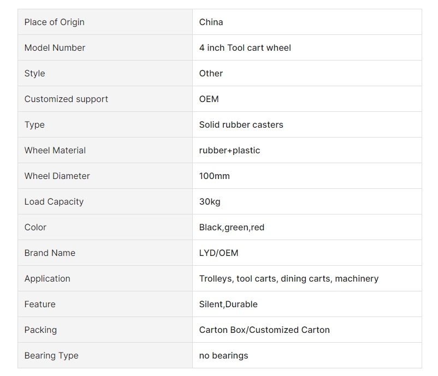
Task: Click the 'Place of Origin' label cell
Action: tap(105, 22)
